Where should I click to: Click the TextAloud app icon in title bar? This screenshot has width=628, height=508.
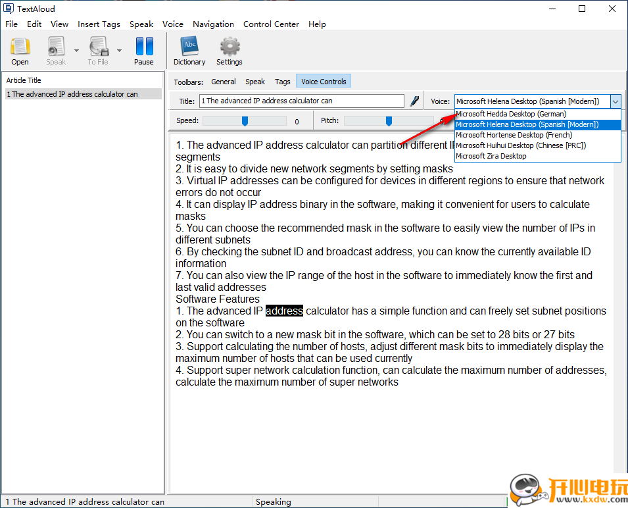point(9,9)
